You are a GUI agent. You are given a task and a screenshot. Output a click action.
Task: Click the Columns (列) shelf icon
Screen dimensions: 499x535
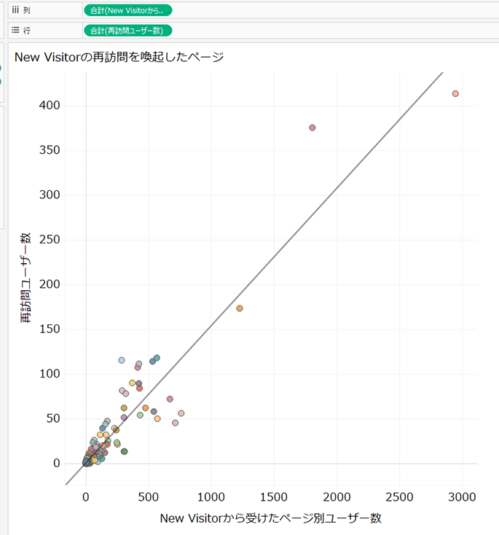pos(15,10)
